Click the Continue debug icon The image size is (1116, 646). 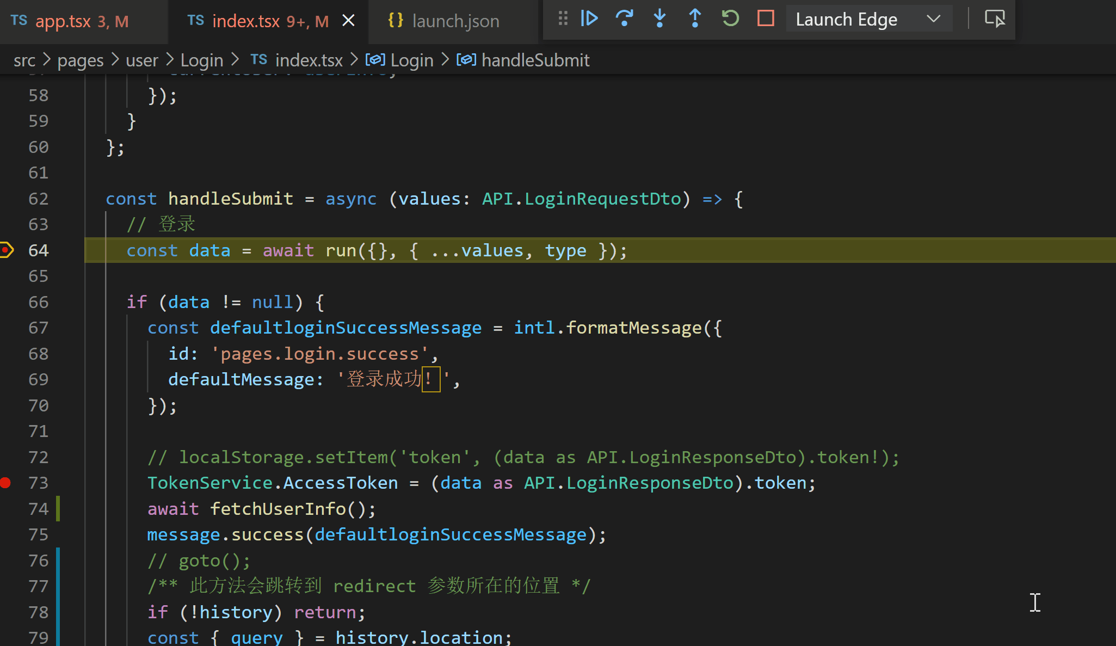[590, 19]
